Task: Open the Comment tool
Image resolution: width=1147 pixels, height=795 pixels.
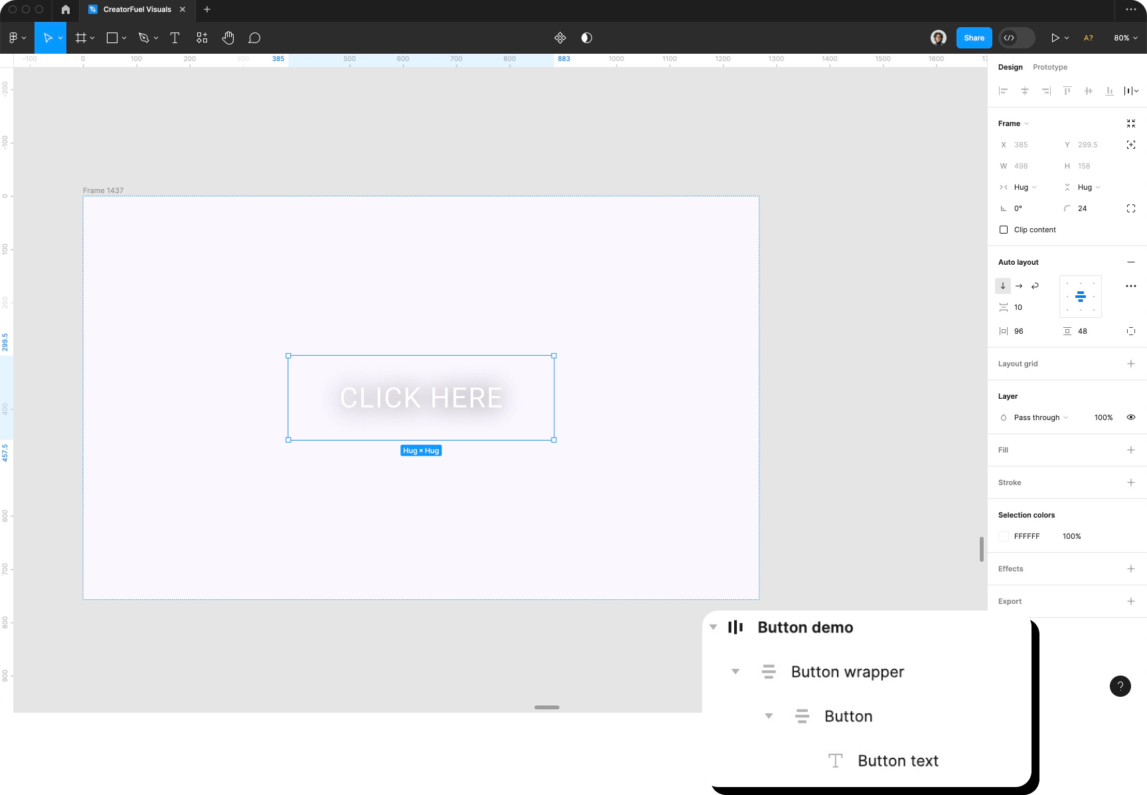Action: pos(254,38)
